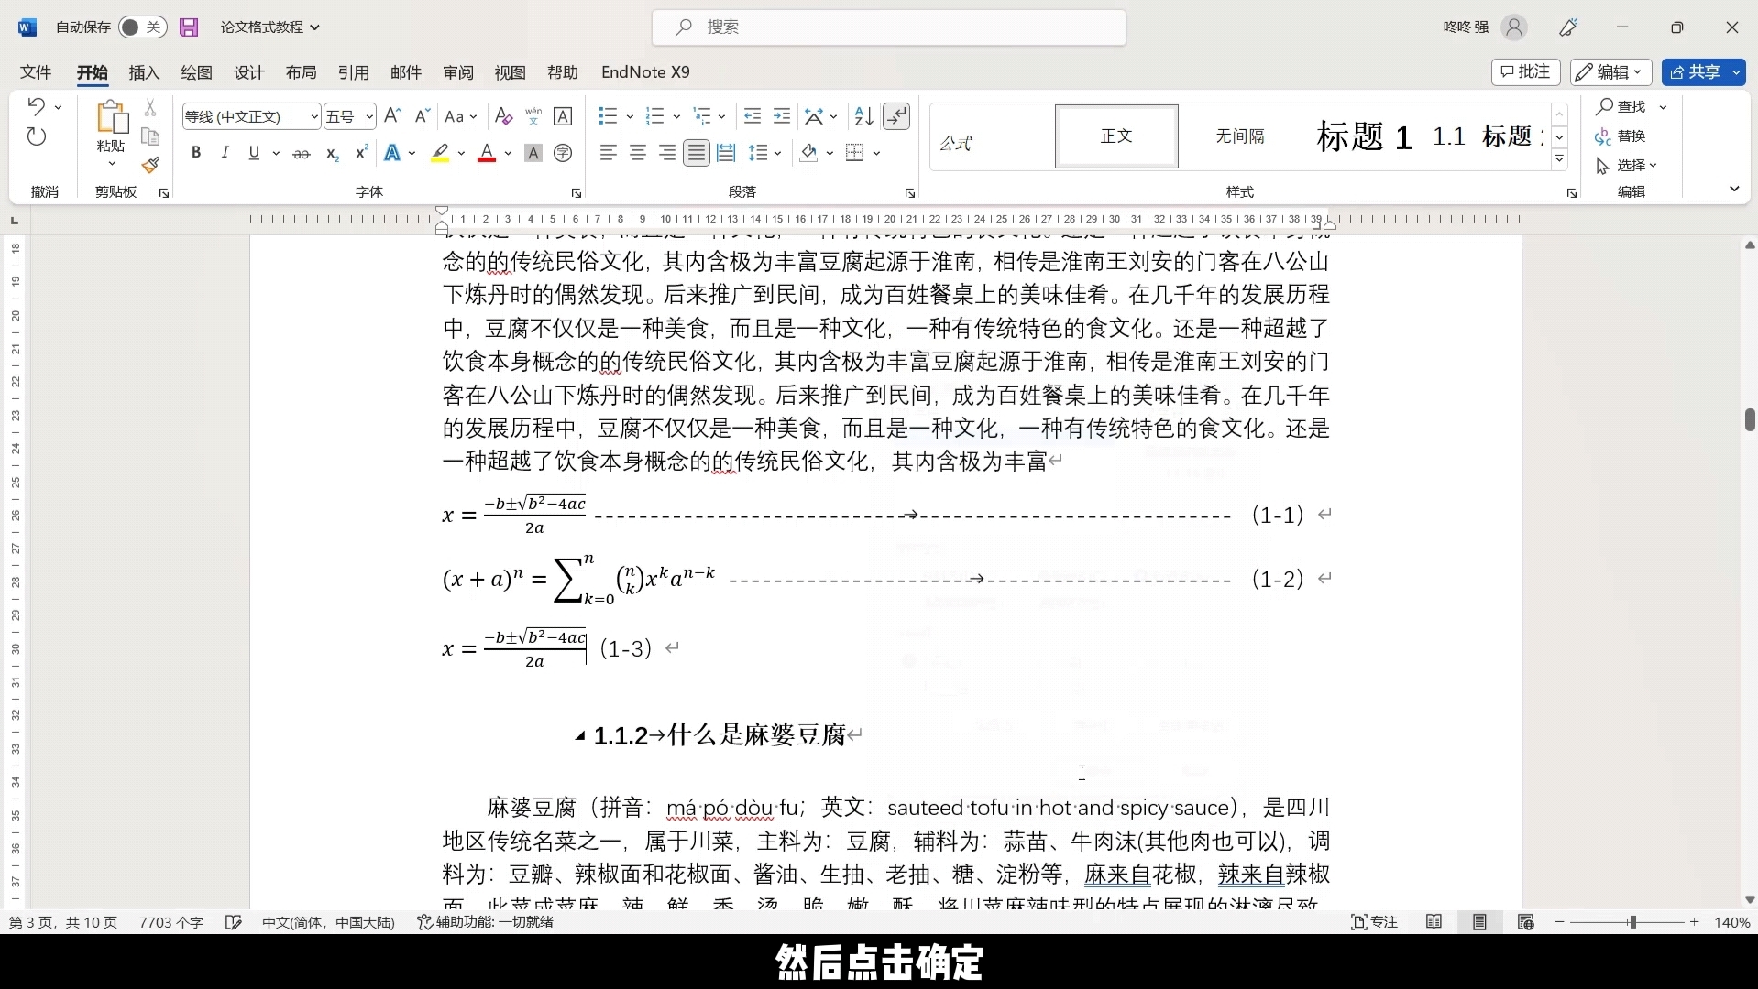
Task: Decrease paragraph indent
Action: point(753,116)
